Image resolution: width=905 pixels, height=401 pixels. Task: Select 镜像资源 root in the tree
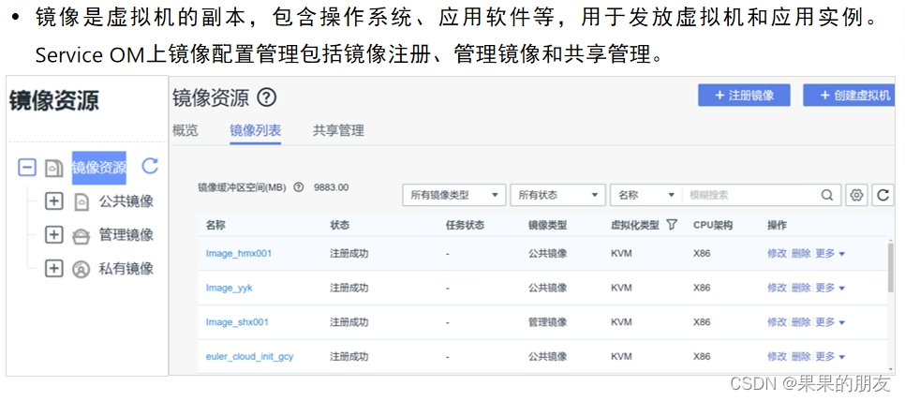point(98,168)
